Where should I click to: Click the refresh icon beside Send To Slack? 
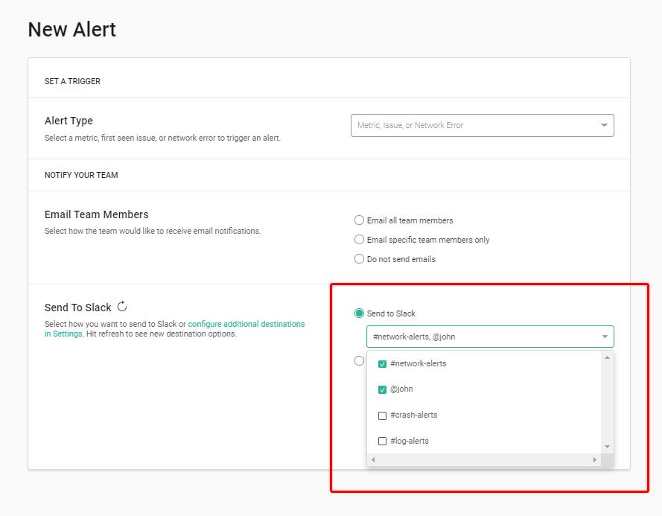tap(122, 306)
